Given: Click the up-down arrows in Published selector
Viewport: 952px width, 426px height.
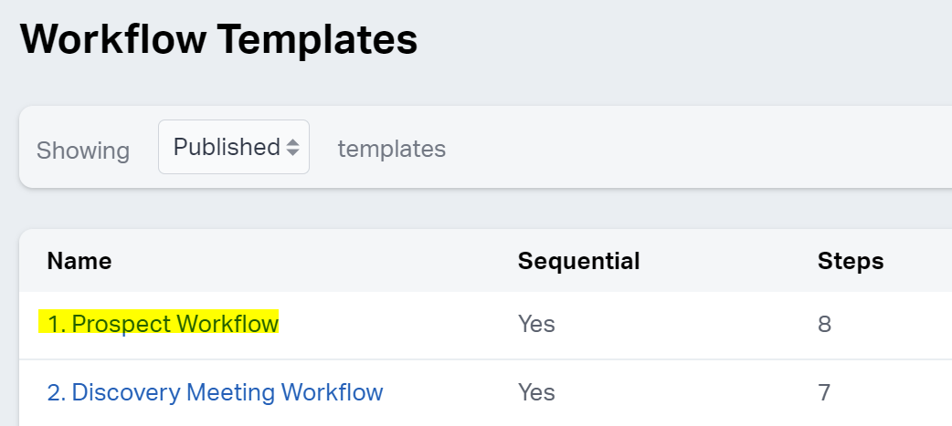Looking at the screenshot, I should point(292,147).
